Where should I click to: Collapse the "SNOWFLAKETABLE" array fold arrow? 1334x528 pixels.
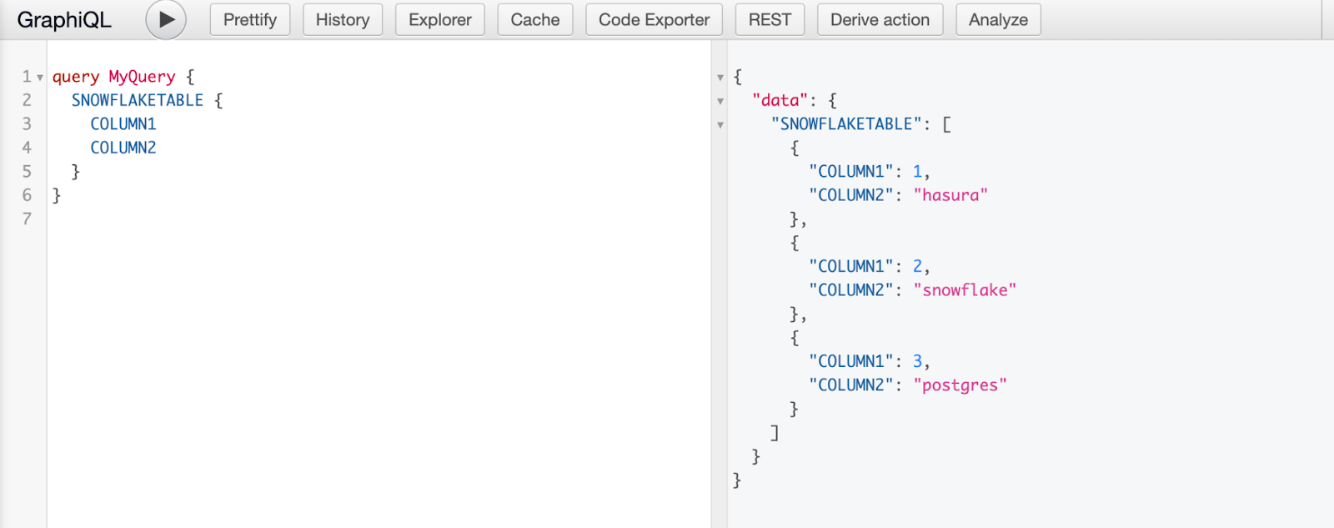tap(720, 125)
